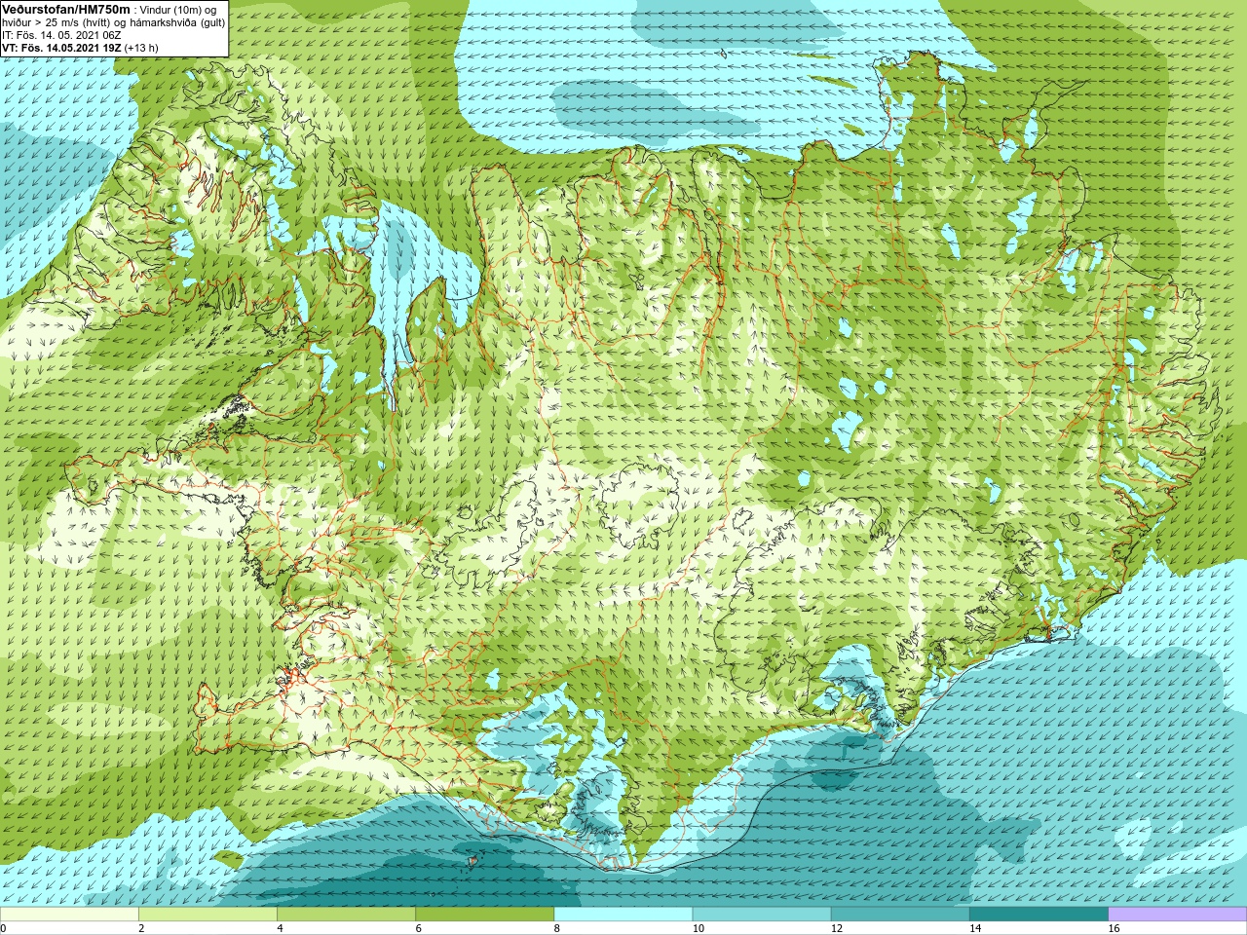Click the 'Veðurstofan/HM750m' title text
The image size is (1247, 935).
pos(66,9)
